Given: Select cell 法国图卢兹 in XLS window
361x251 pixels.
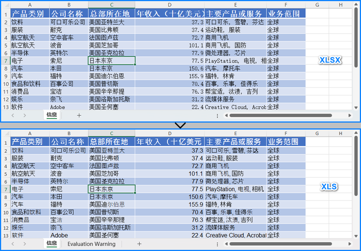Looking at the screenshot, I should click(112, 166).
